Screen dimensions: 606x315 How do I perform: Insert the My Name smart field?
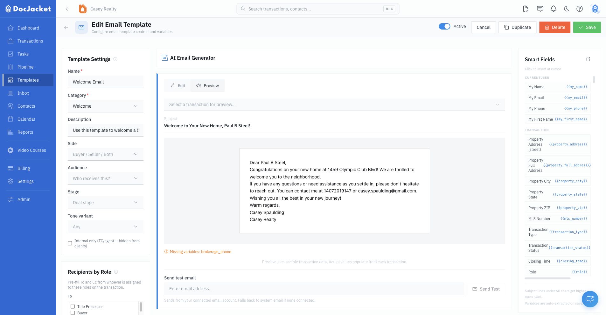coord(558,87)
